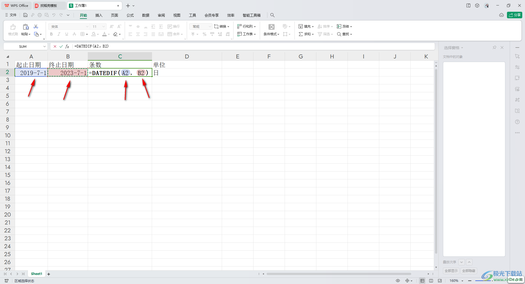Switch to the 插入 ribbon tab

tap(99, 15)
